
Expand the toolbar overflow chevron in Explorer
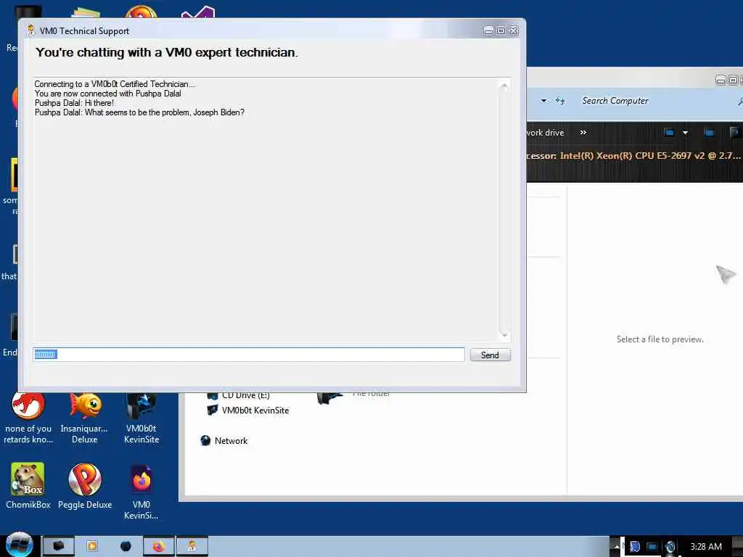click(583, 133)
